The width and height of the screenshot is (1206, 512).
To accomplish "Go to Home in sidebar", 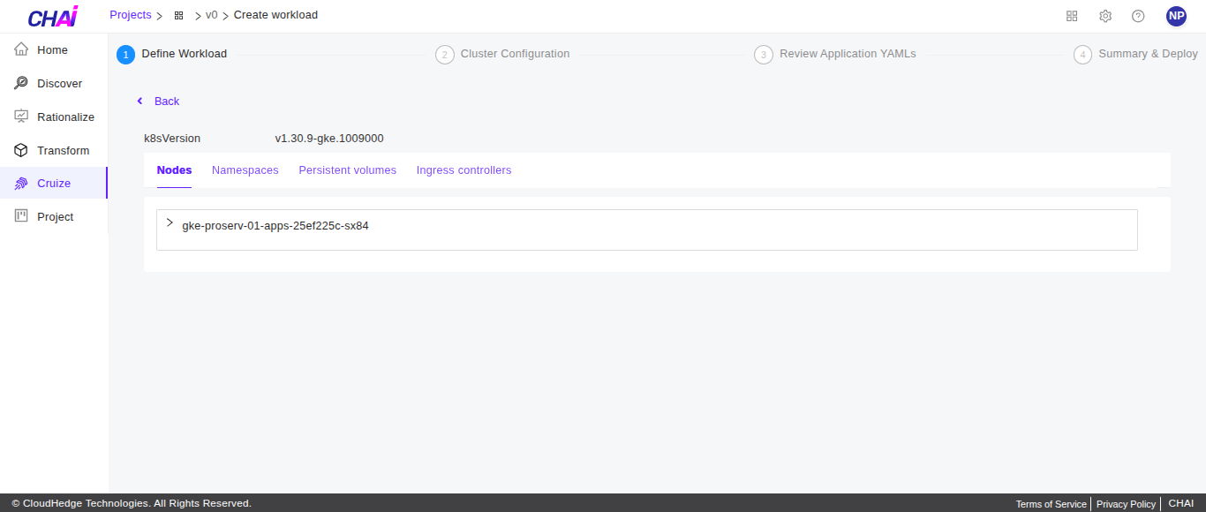I will pyautogui.click(x=53, y=50).
